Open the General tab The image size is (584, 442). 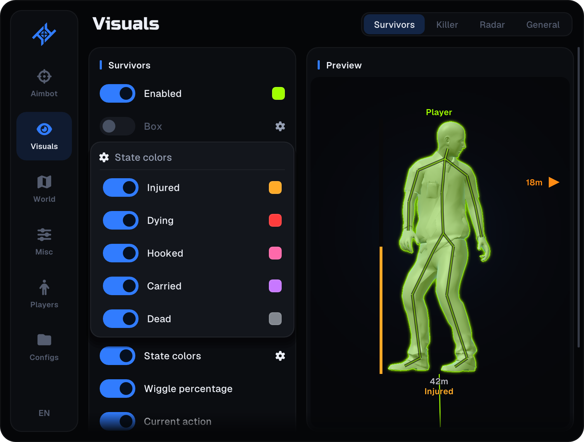(x=543, y=25)
